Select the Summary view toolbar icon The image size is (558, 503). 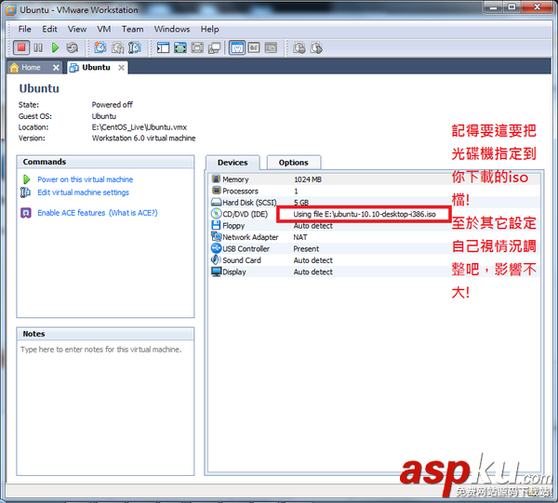pos(237,47)
